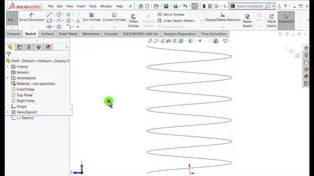The width and height of the screenshot is (314, 176).
Task: Click the Print icon
Action: point(176,6)
